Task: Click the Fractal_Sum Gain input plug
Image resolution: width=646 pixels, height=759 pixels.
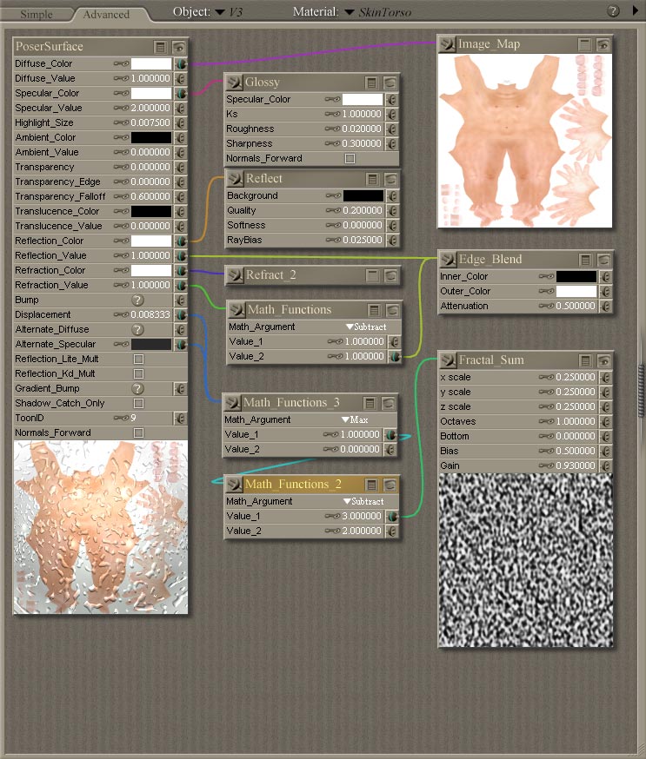Action: pos(606,466)
